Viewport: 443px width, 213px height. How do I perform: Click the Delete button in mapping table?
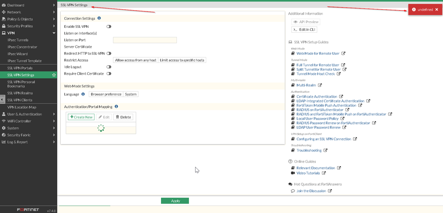click(x=123, y=117)
